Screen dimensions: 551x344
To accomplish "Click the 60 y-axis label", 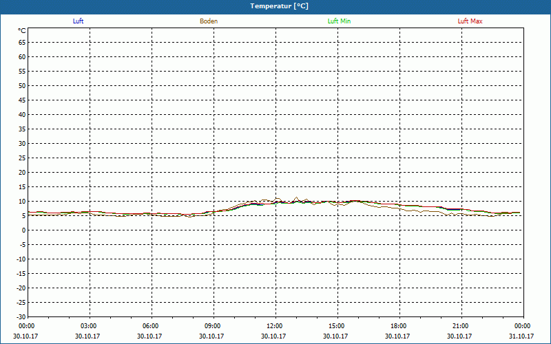I will (22, 57).
